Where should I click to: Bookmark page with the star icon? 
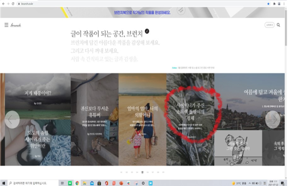pyautogui.click(x=268, y=4)
